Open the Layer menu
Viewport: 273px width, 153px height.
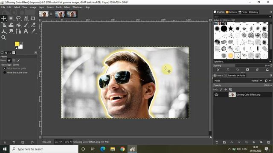pos(41,7)
